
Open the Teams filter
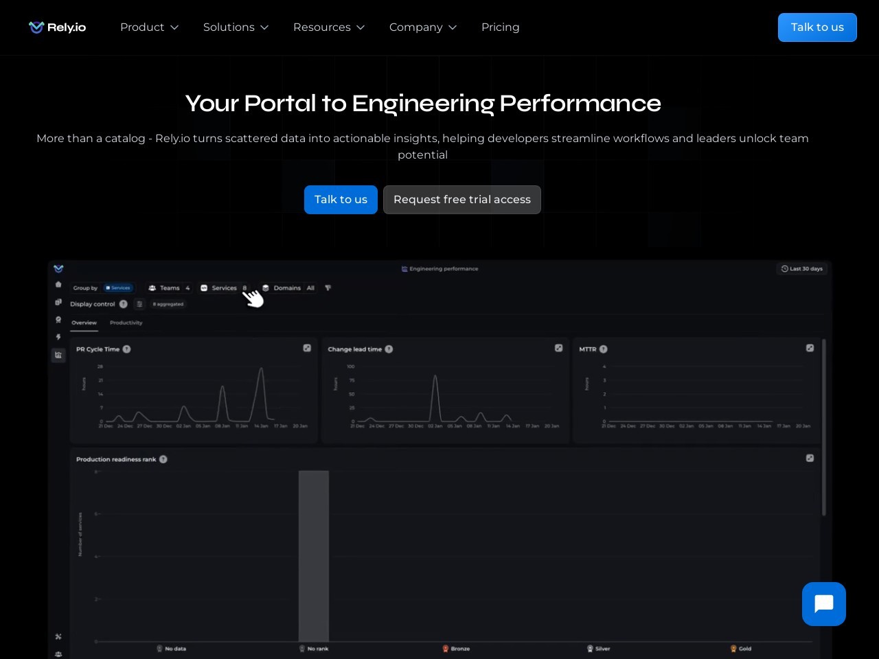point(169,288)
